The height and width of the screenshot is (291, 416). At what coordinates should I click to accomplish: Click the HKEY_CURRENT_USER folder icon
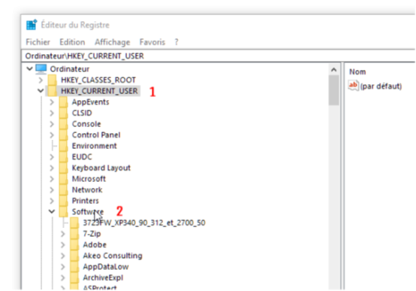[x=52, y=91]
